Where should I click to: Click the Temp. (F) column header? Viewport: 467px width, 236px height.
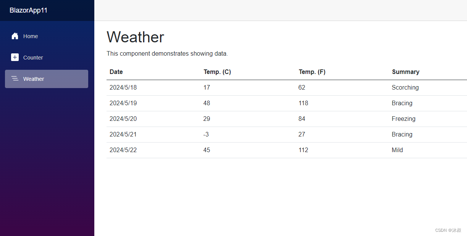tap(312, 72)
